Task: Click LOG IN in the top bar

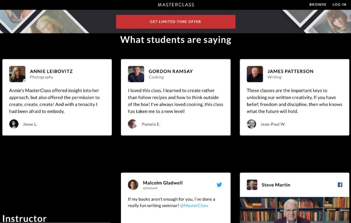Action: (x=339, y=4)
